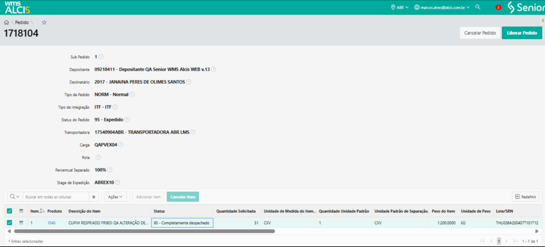Click the grid horizontal scrollbar

144,231
